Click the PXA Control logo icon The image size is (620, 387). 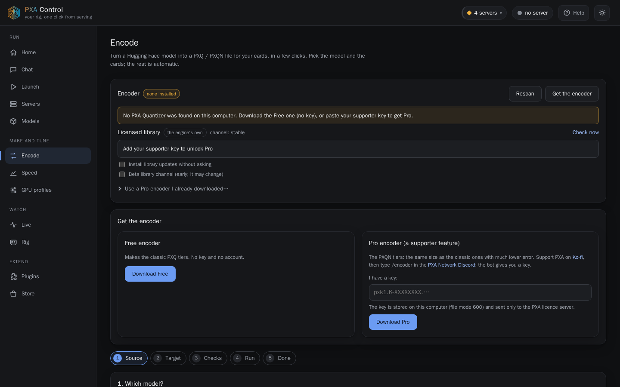14,13
